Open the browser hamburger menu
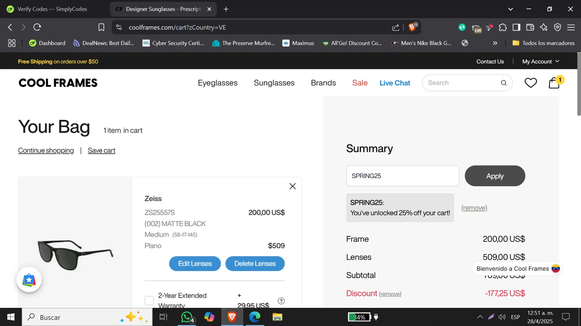The width and height of the screenshot is (581, 326). [571, 27]
